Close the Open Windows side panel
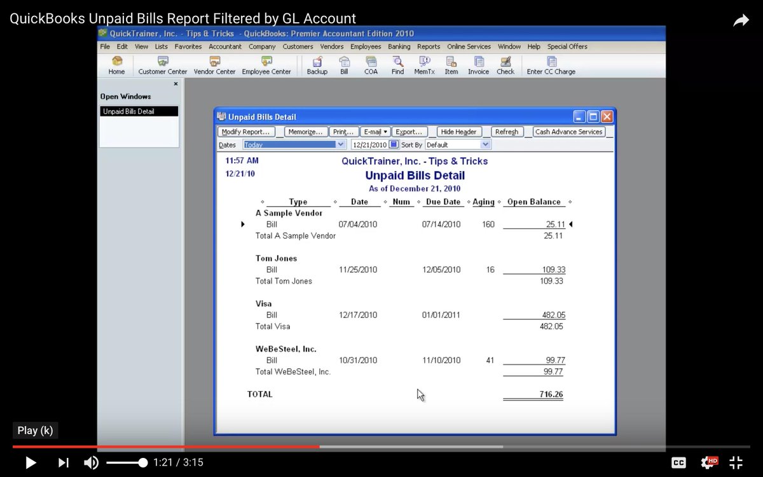The image size is (763, 477). click(176, 84)
